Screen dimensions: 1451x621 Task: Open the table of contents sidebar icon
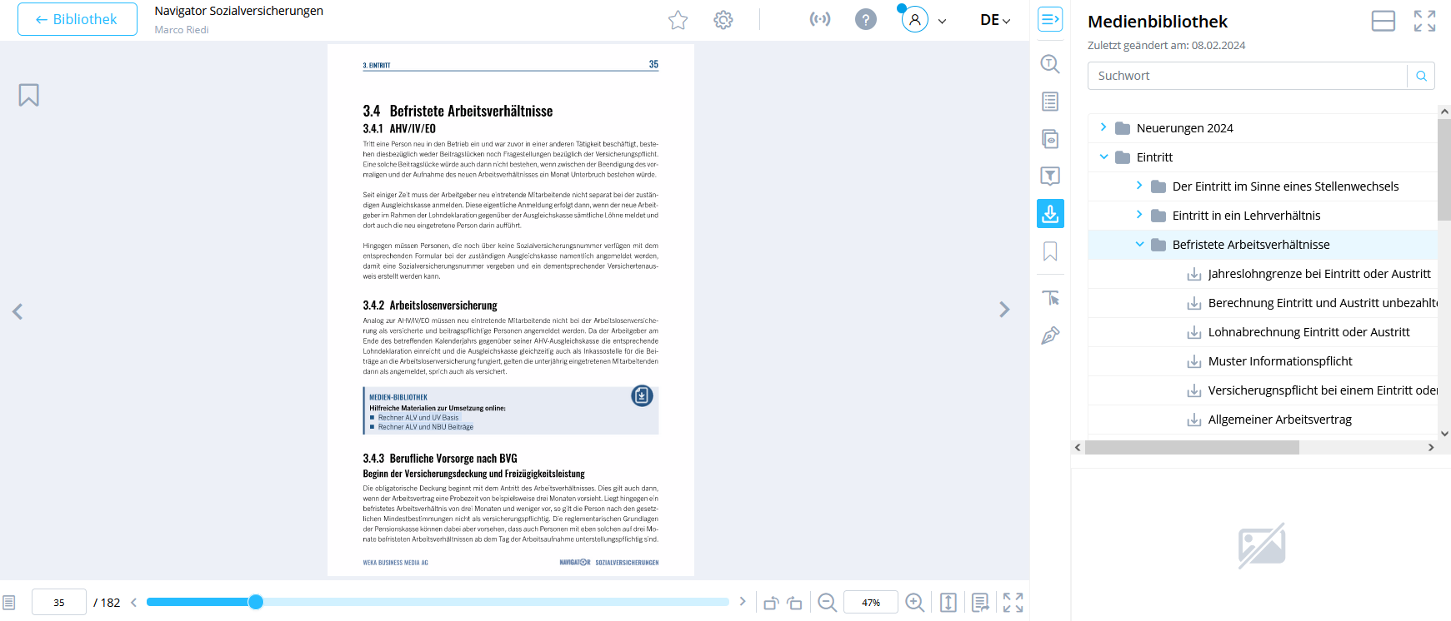1050,102
